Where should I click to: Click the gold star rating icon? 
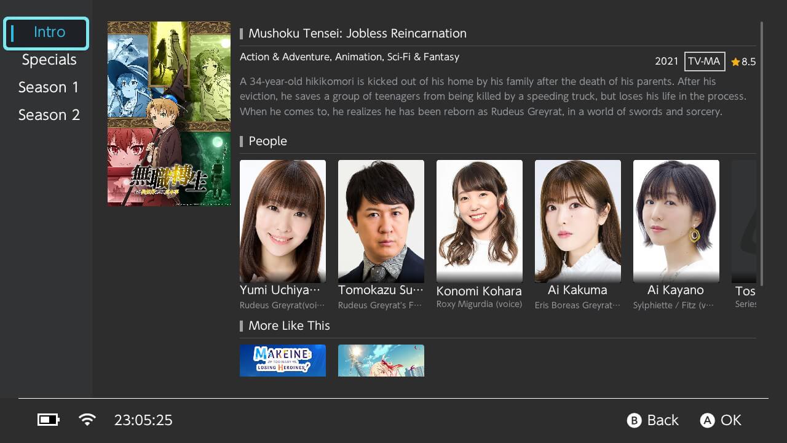[735, 62]
